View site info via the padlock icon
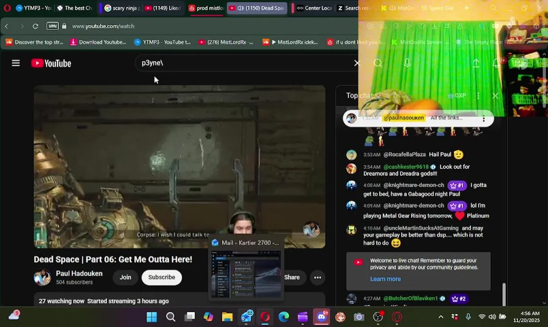The image size is (548, 327). click(64, 26)
